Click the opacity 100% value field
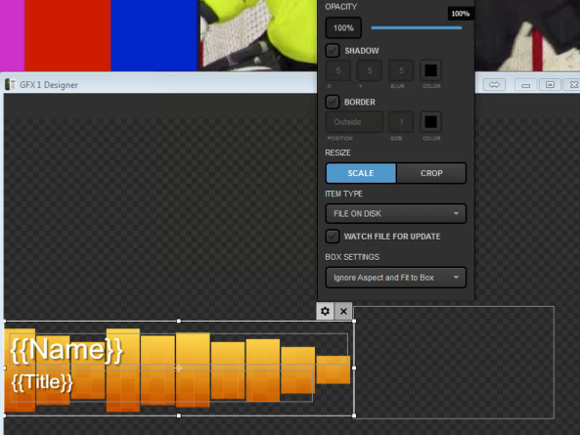 [x=343, y=27]
